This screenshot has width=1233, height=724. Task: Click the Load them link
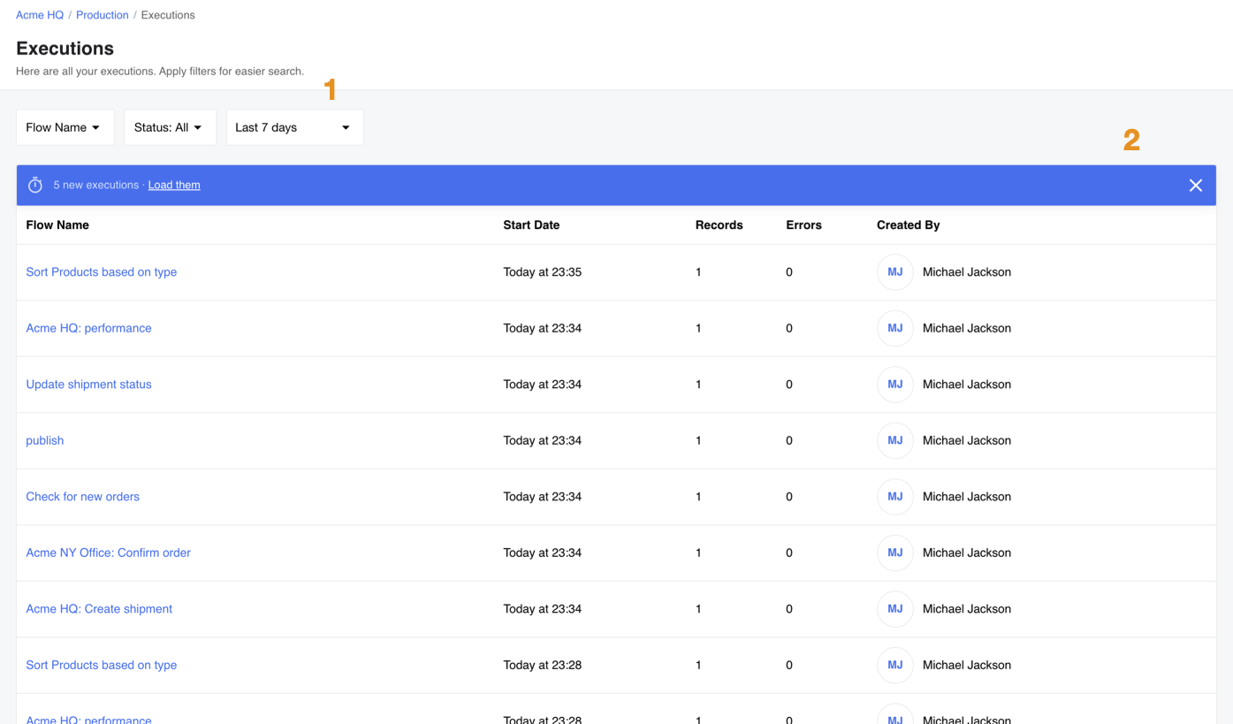click(x=174, y=185)
